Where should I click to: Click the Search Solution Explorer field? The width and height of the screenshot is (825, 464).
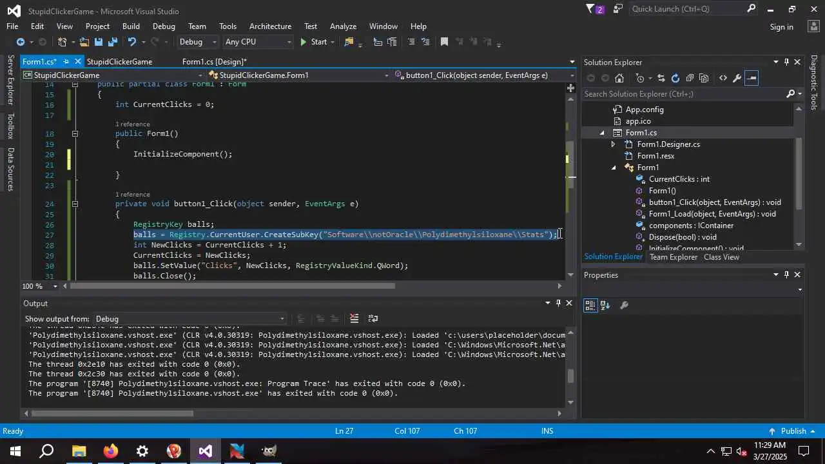pos(684,94)
